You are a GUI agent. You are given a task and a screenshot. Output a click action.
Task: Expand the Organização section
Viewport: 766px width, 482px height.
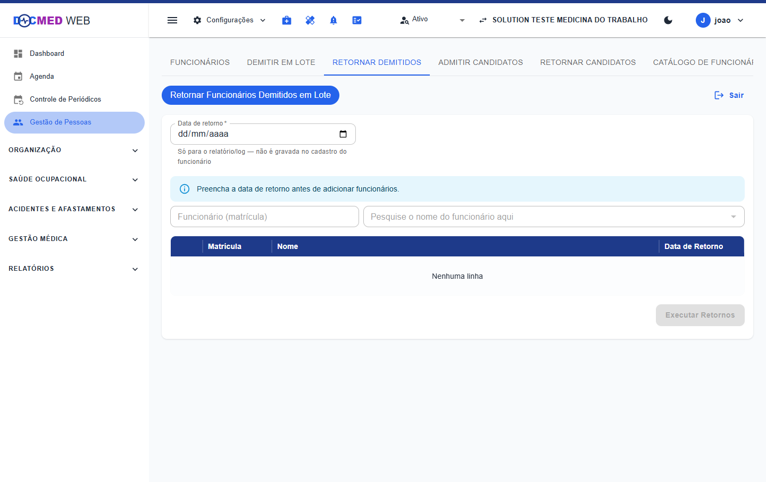click(x=73, y=150)
